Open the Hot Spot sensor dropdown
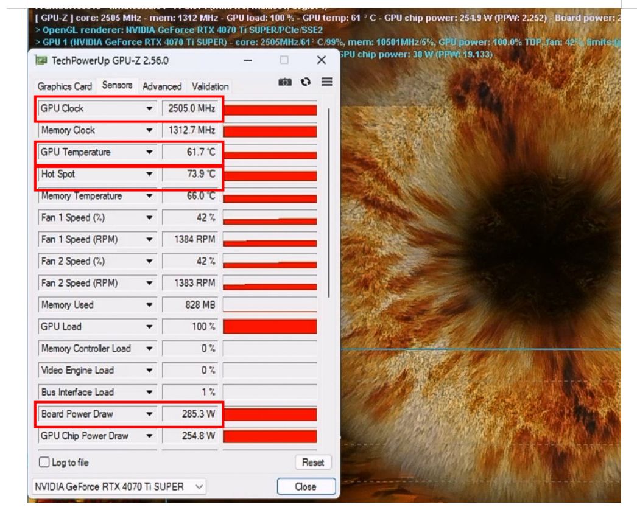This screenshot has width=637, height=507. [149, 173]
